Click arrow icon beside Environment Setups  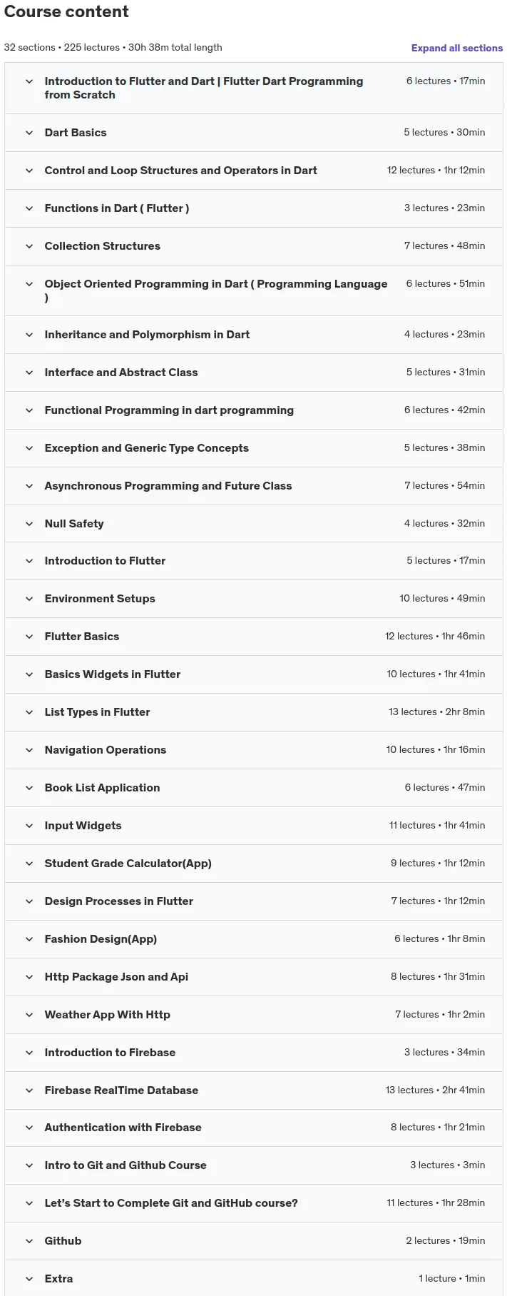click(x=29, y=599)
